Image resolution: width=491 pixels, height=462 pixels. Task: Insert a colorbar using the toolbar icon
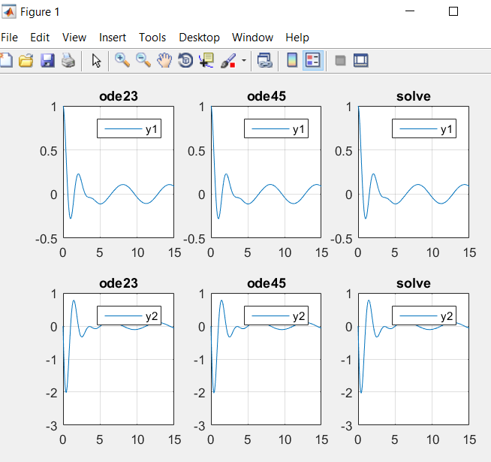click(292, 60)
